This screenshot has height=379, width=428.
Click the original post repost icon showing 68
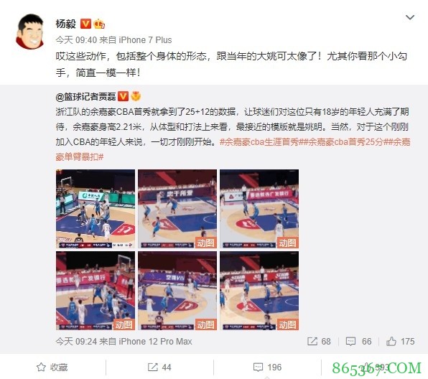point(319,342)
